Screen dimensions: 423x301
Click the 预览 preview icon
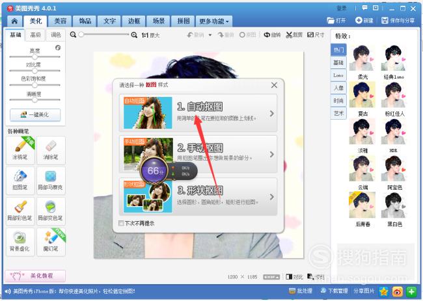[x=316, y=277]
